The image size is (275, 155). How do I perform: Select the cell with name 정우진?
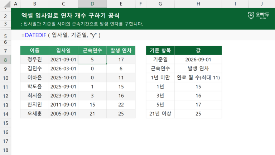[x=34, y=60]
